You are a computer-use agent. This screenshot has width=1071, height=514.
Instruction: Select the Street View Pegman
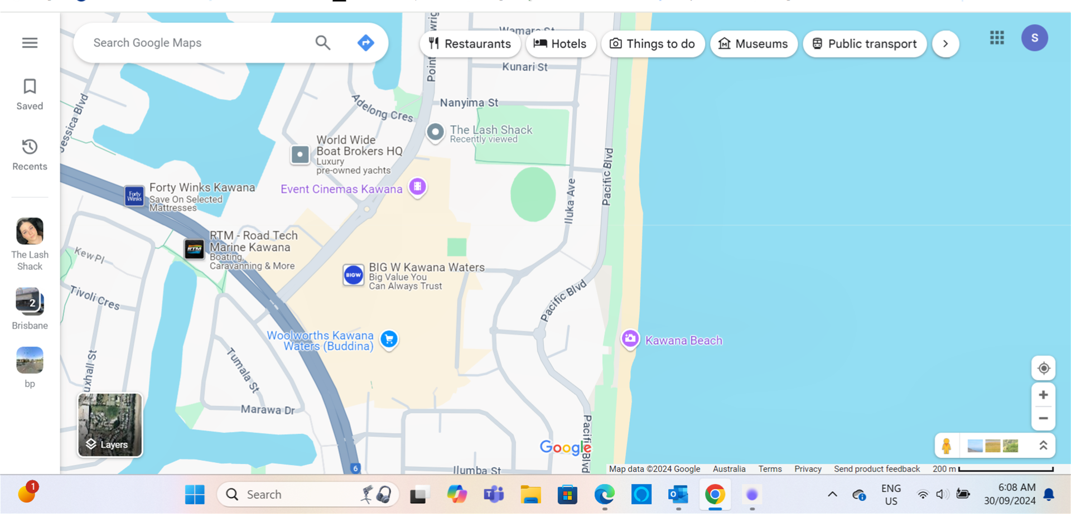(946, 445)
